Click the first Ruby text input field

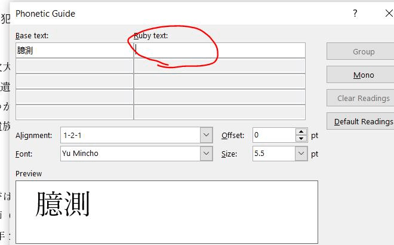pos(220,50)
